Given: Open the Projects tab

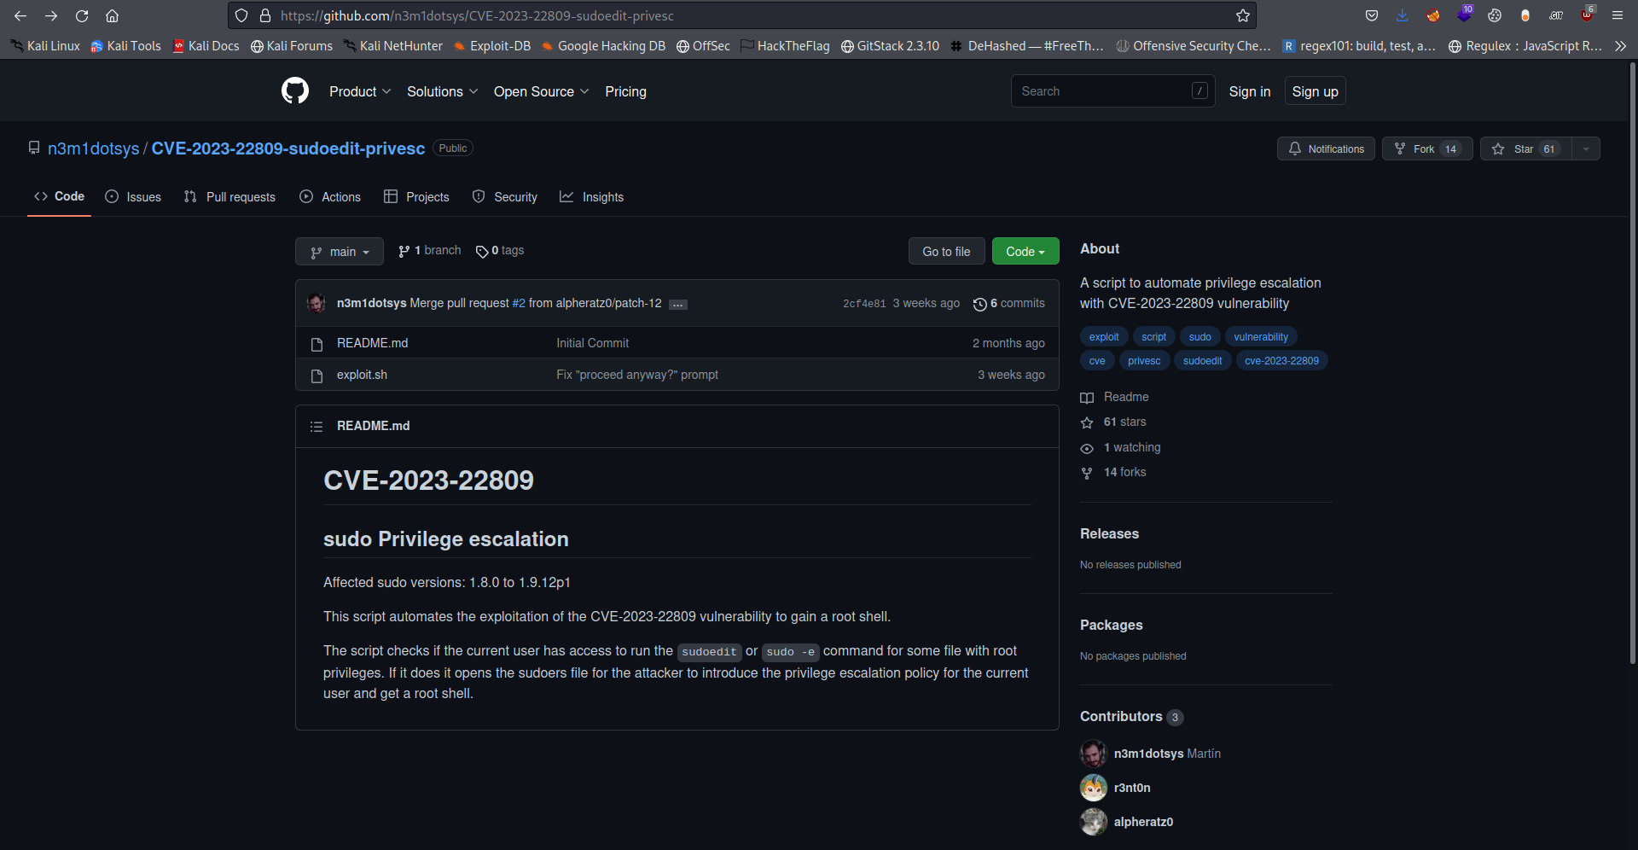Looking at the screenshot, I should coord(416,197).
